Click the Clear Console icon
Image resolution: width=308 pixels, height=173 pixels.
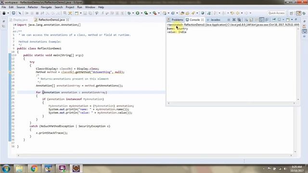click(246, 20)
